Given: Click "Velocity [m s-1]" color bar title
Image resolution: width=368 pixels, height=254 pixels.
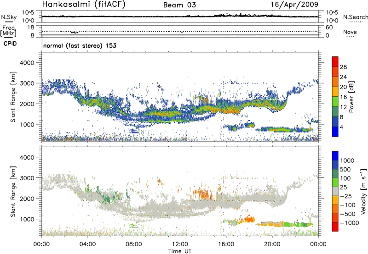Looking at the screenshot, I should (x=363, y=192).
